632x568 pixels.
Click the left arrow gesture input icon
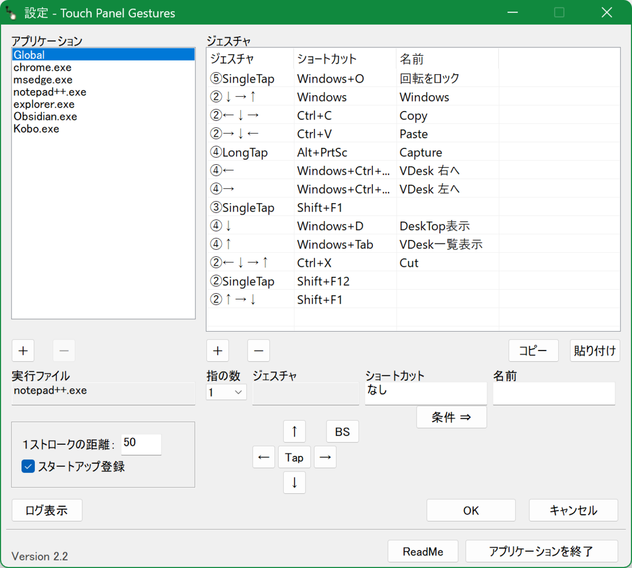pos(263,457)
